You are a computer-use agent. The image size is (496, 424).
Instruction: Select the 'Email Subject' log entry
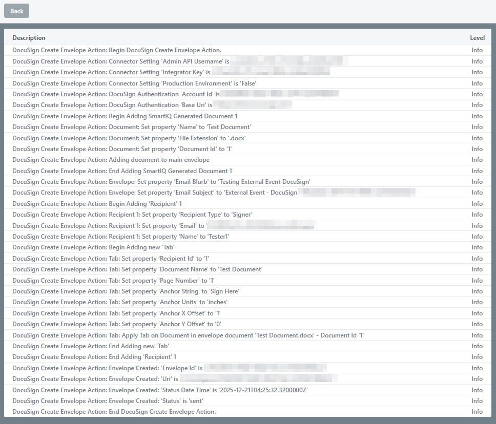click(x=247, y=193)
